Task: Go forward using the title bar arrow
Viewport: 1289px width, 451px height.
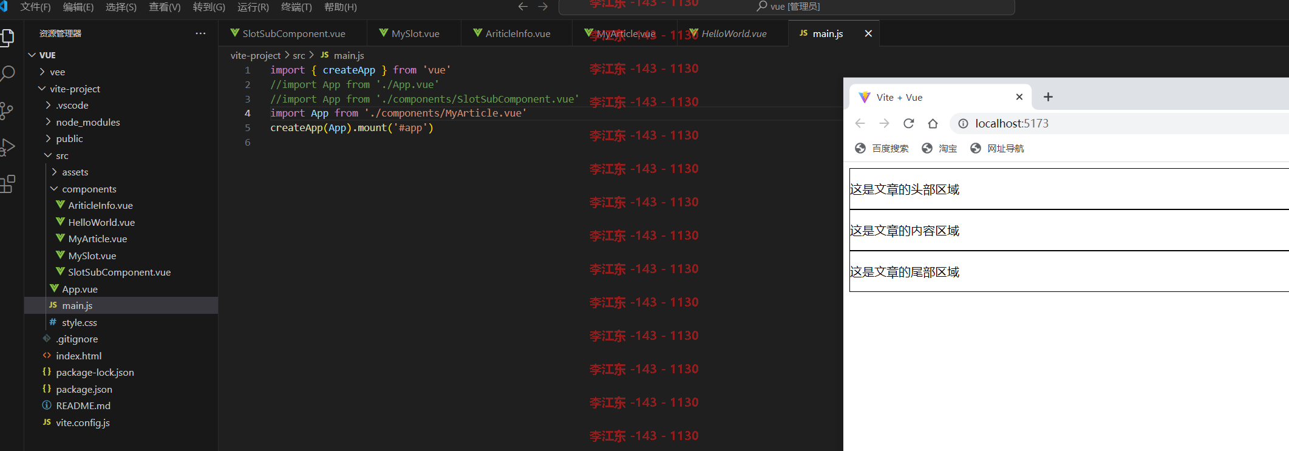Action: click(543, 7)
